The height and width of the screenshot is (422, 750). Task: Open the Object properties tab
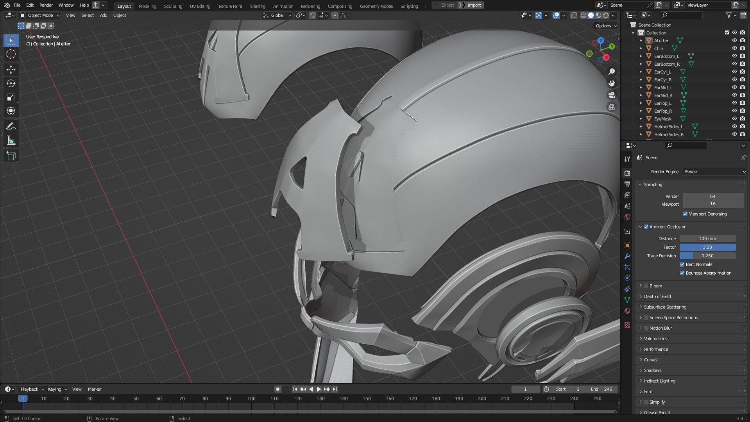click(x=627, y=245)
